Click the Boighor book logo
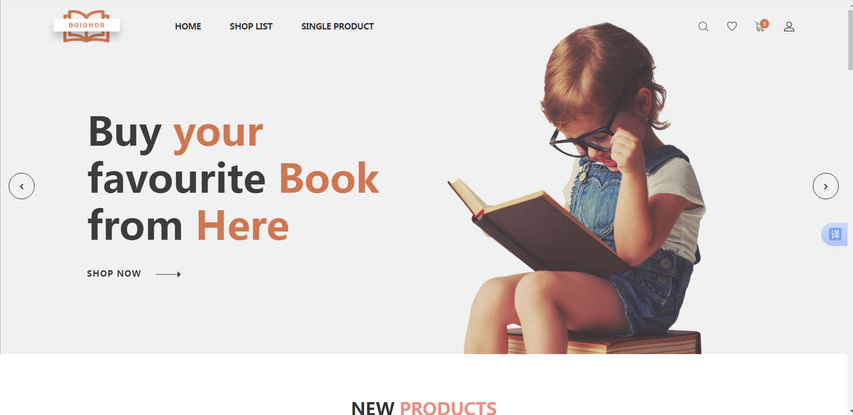The image size is (853, 415). (x=87, y=26)
